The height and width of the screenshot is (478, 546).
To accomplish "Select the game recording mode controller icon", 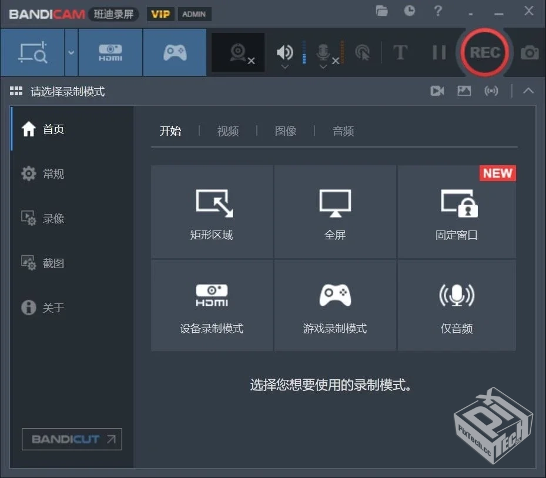I will (x=174, y=52).
